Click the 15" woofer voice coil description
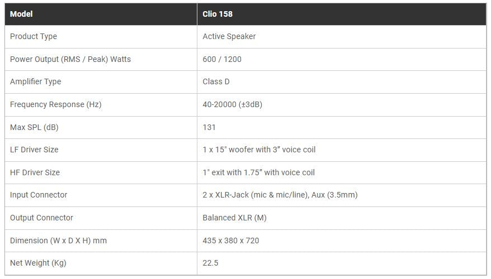 point(259,150)
